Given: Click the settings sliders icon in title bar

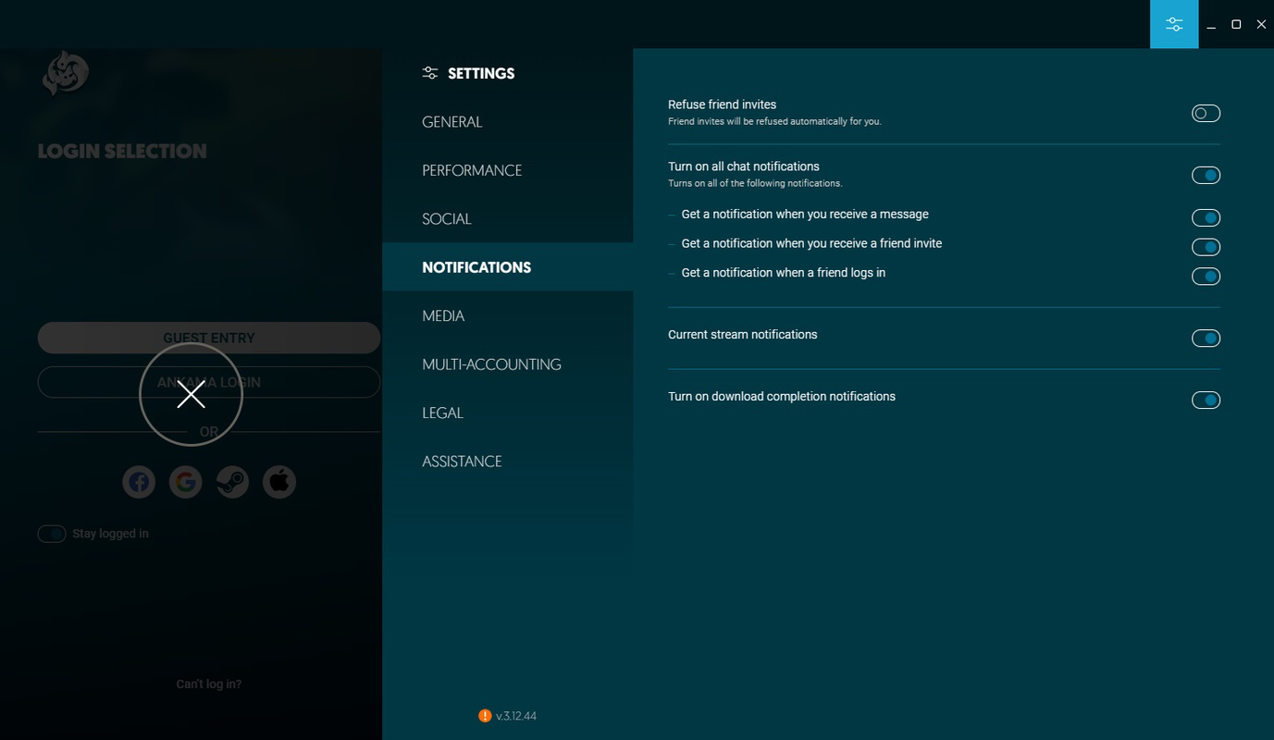Looking at the screenshot, I should click(1174, 24).
